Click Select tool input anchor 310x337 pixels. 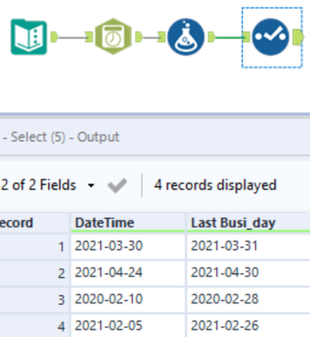click(x=246, y=37)
